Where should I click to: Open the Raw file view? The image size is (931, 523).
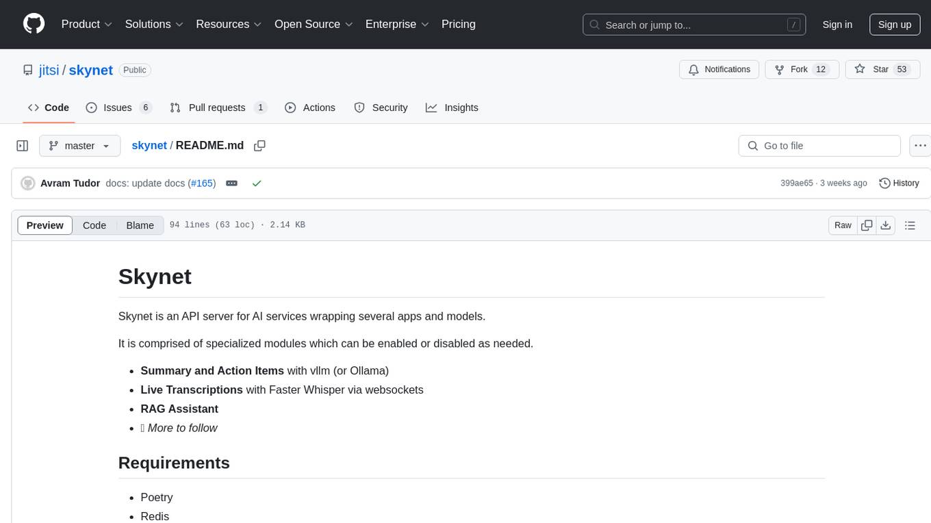(843, 225)
